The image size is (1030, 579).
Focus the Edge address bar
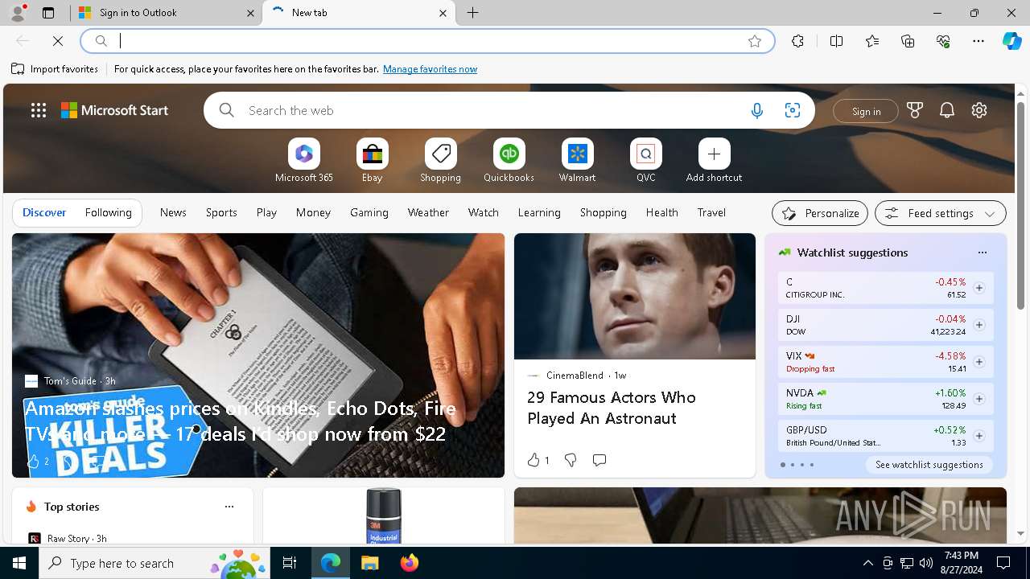(428, 41)
